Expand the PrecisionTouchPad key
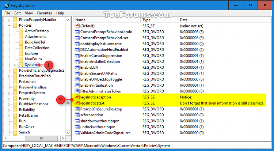Image resolution: width=274 pixels, height=151 pixels. [x=9, y=76]
